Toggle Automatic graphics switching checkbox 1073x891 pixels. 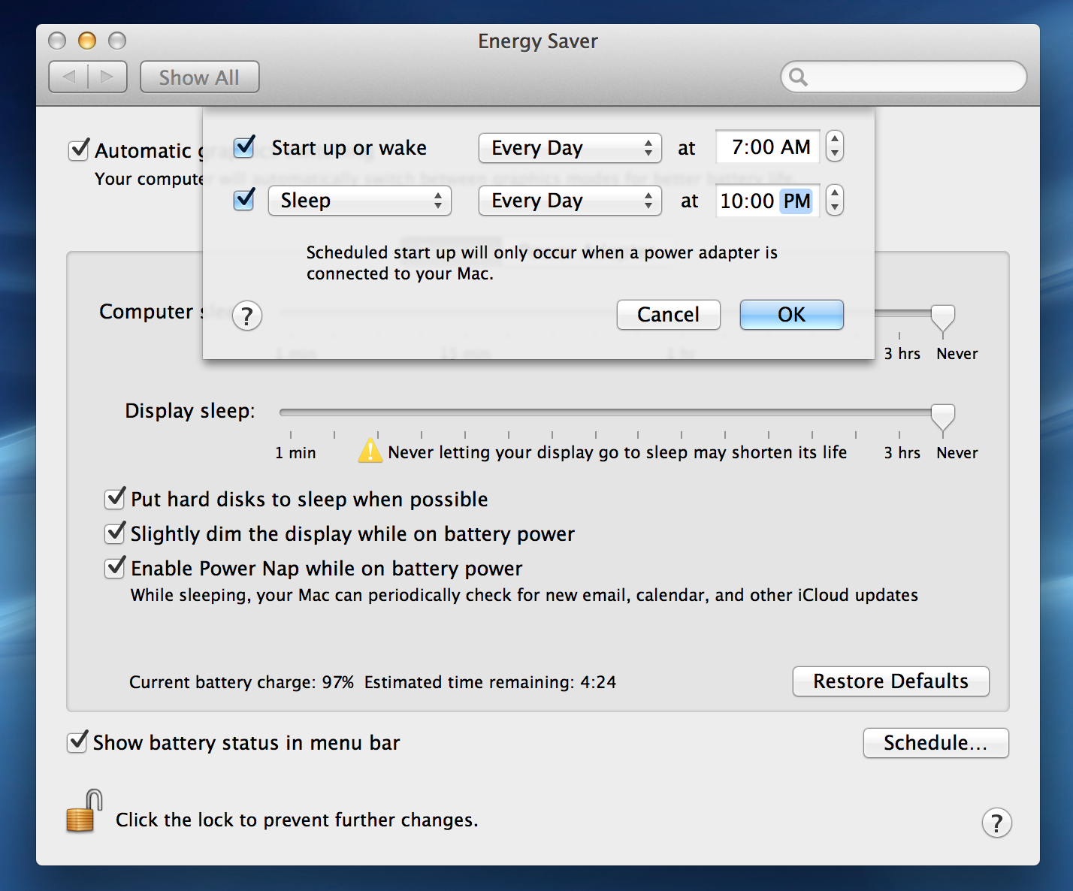(x=79, y=150)
